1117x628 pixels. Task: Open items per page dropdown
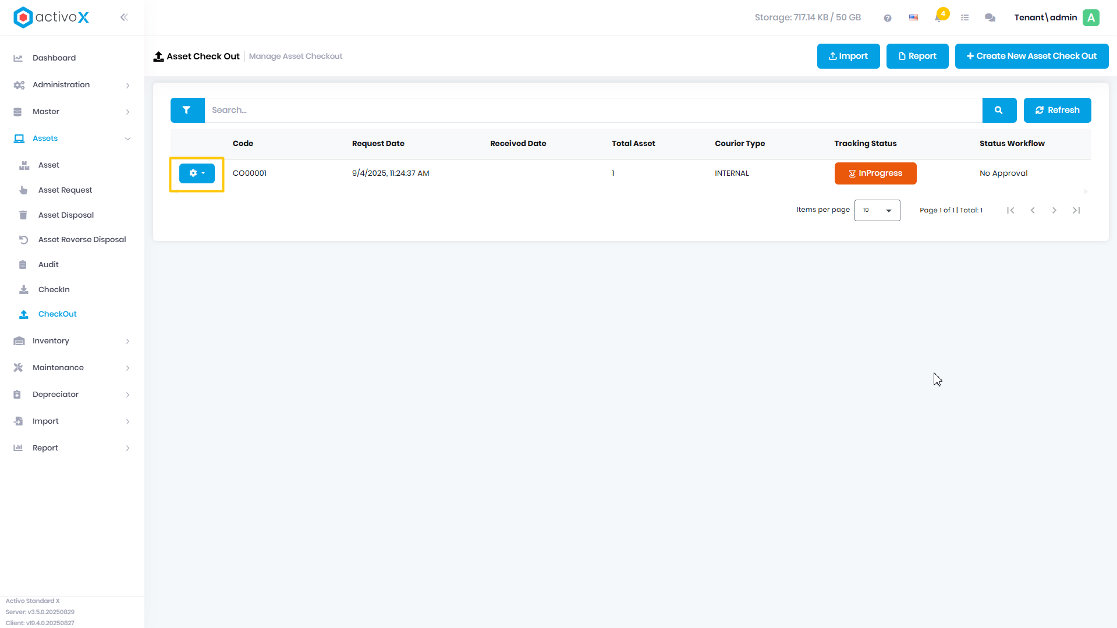tap(877, 211)
